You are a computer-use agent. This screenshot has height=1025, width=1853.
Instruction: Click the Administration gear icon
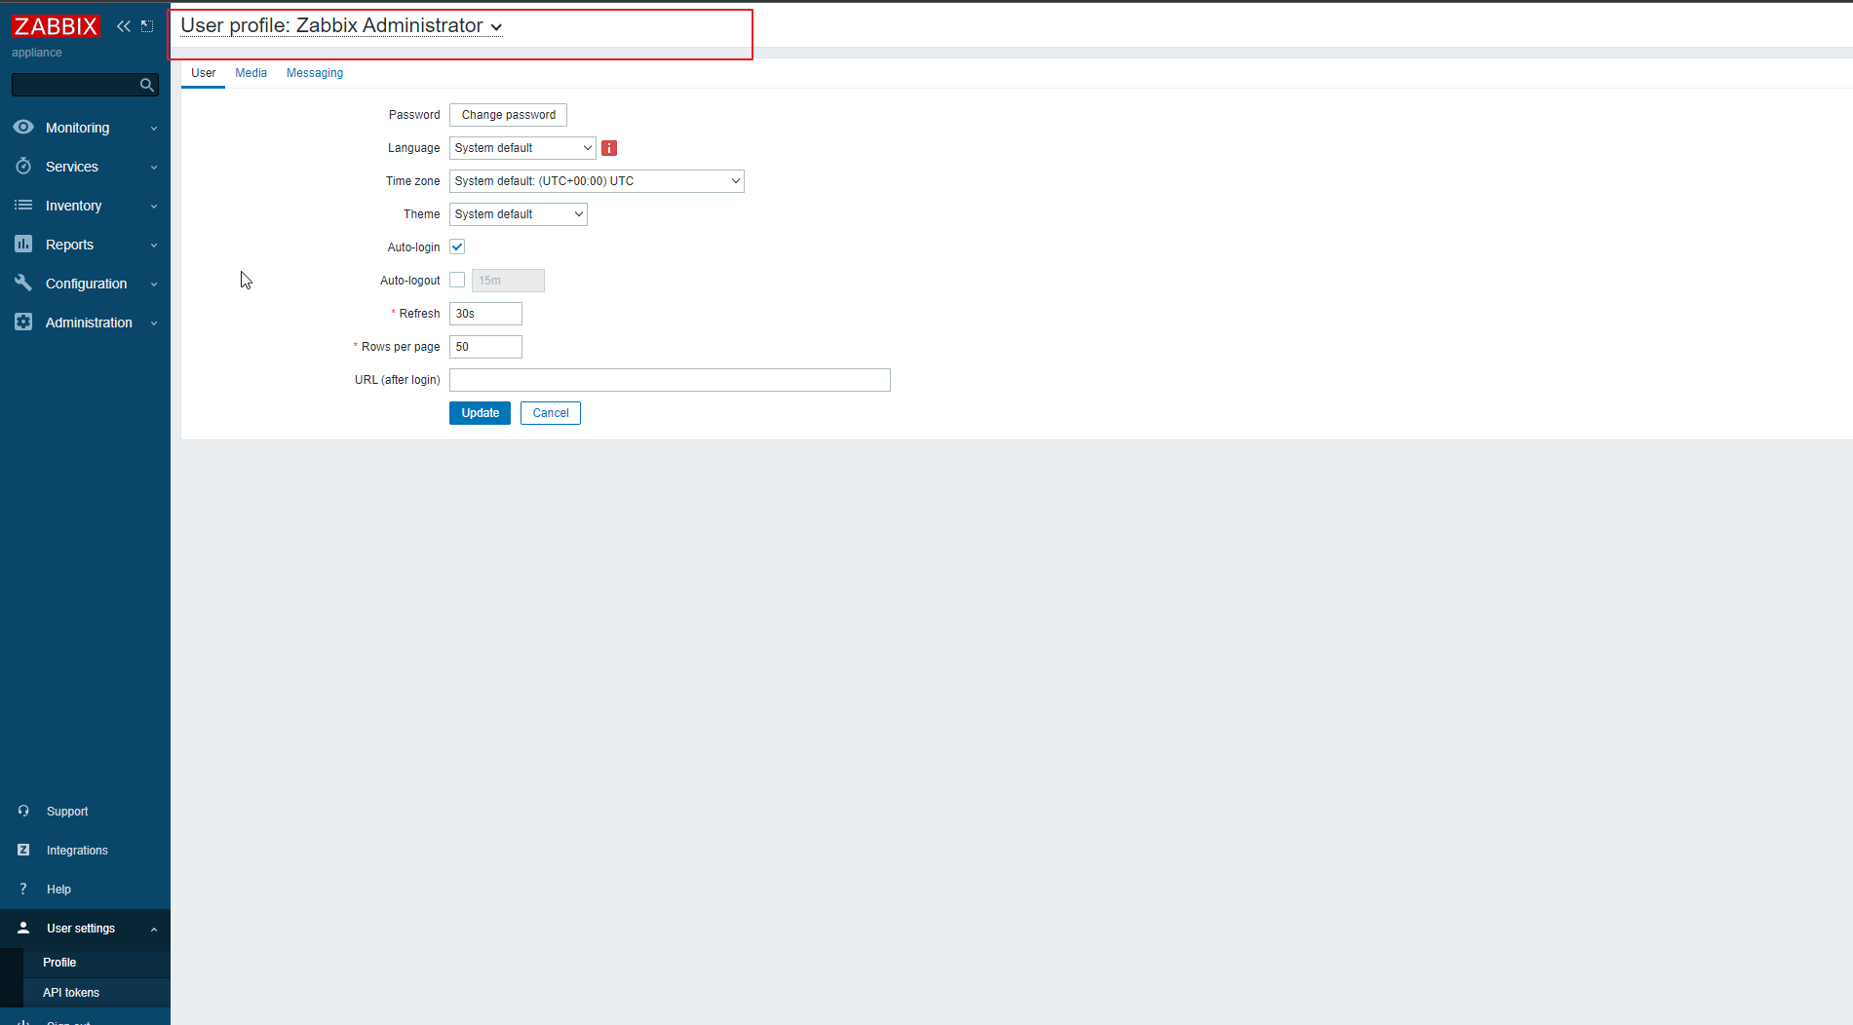(23, 323)
